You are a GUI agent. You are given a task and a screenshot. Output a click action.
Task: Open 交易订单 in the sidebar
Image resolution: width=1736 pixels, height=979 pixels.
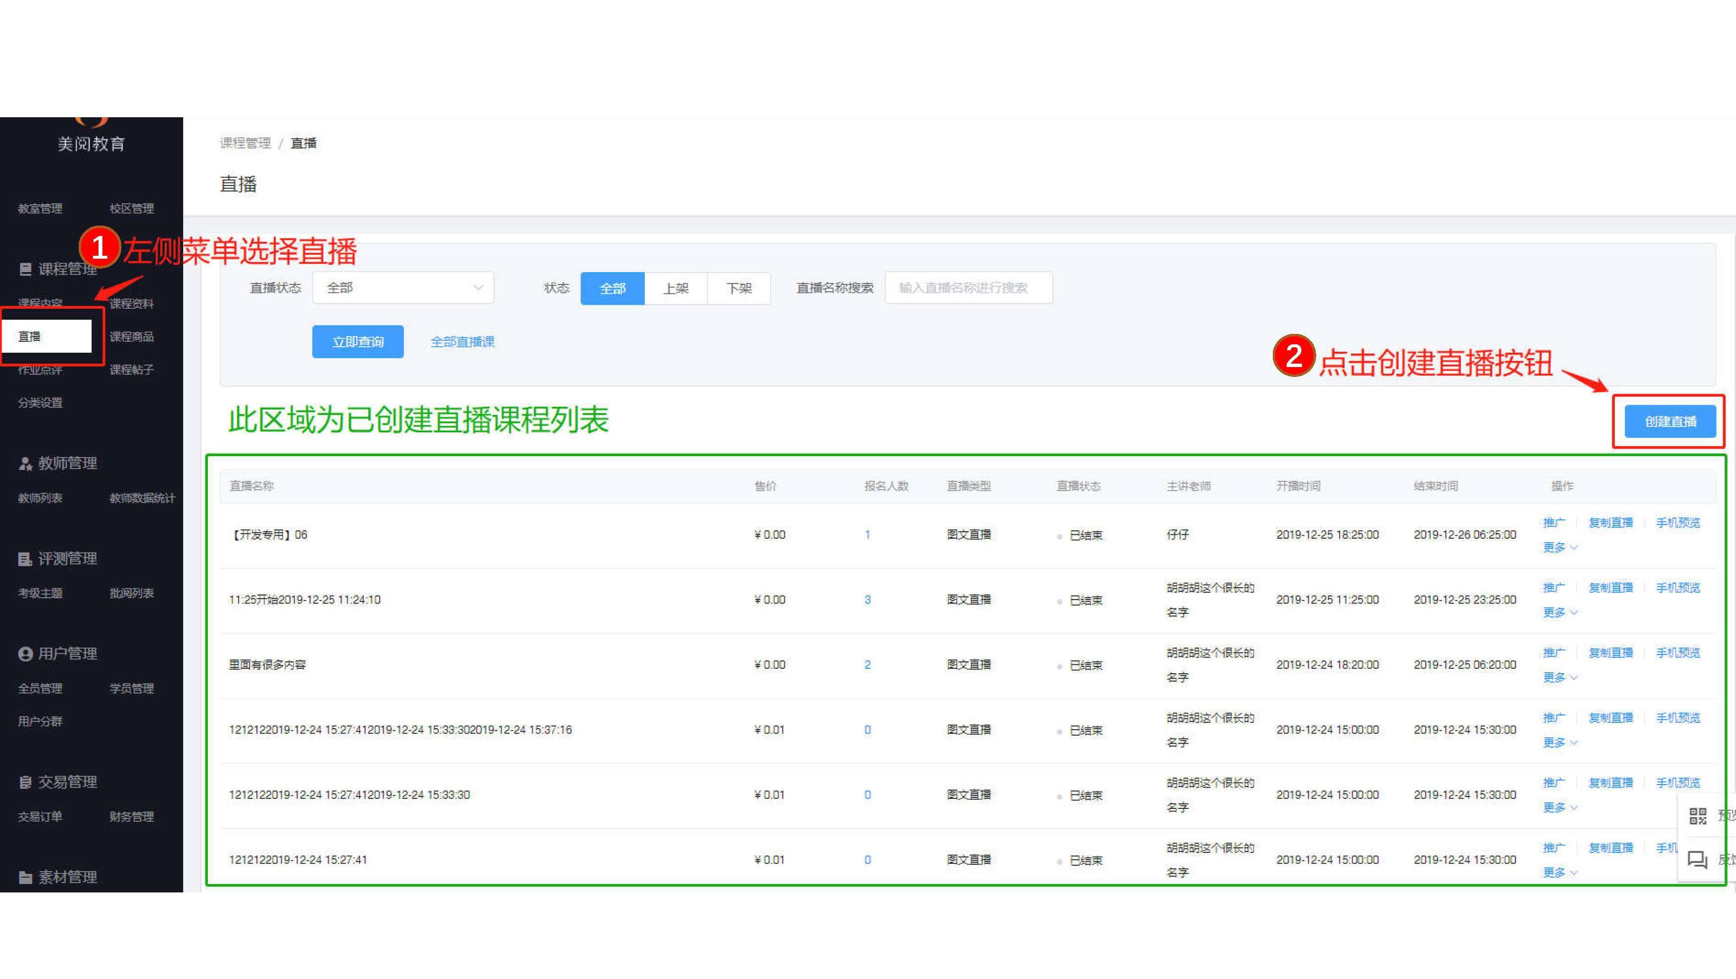[41, 817]
